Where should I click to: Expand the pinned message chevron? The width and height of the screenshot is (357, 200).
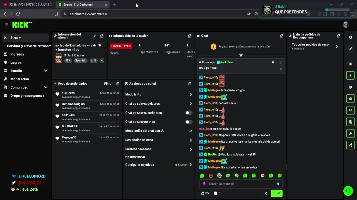tap(281, 69)
